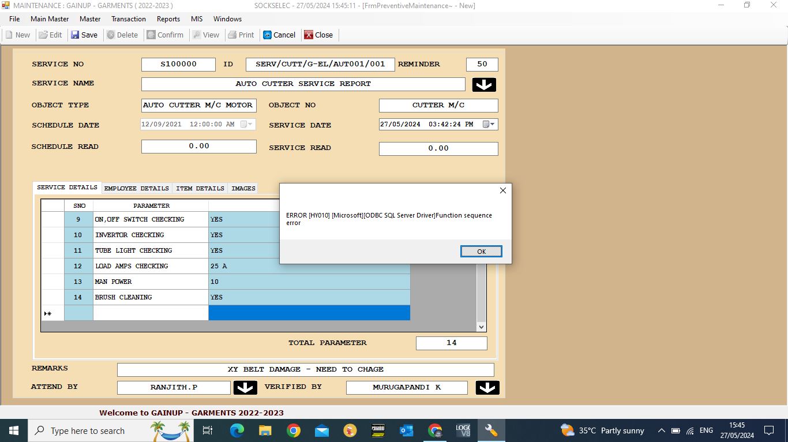
Task: Open the Transaction menu
Action: (x=129, y=19)
